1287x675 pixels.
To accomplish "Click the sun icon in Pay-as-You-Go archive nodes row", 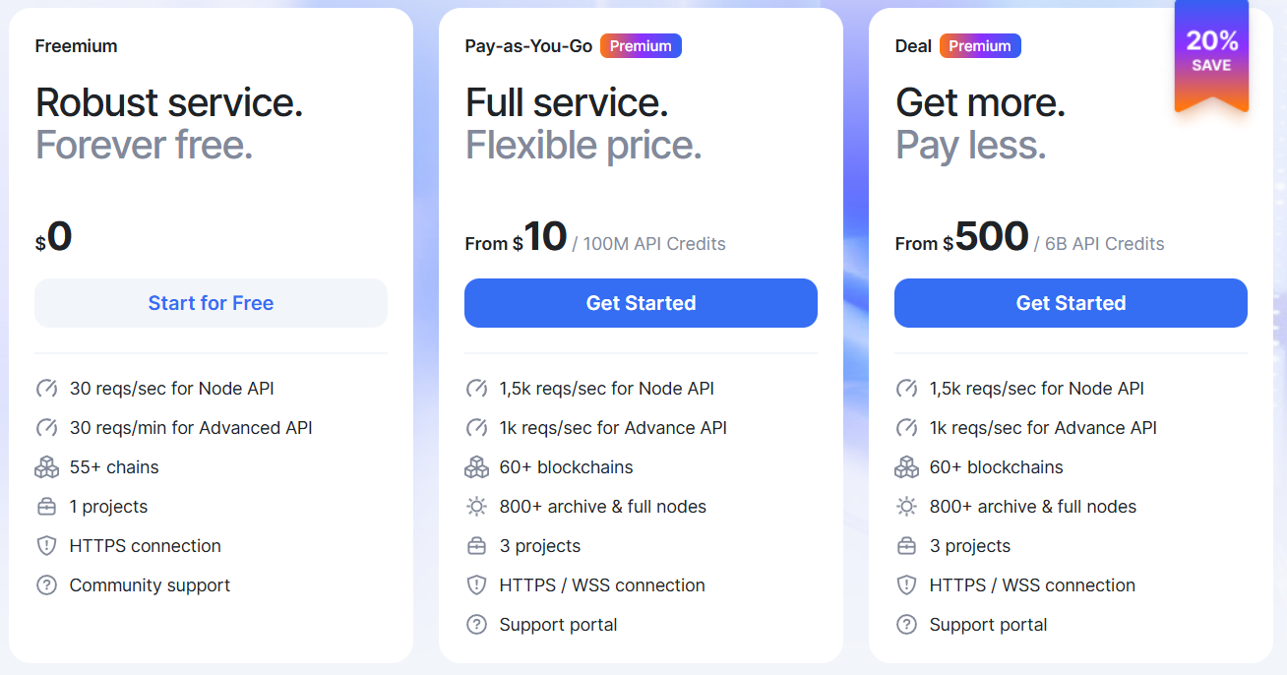I will tap(476, 507).
